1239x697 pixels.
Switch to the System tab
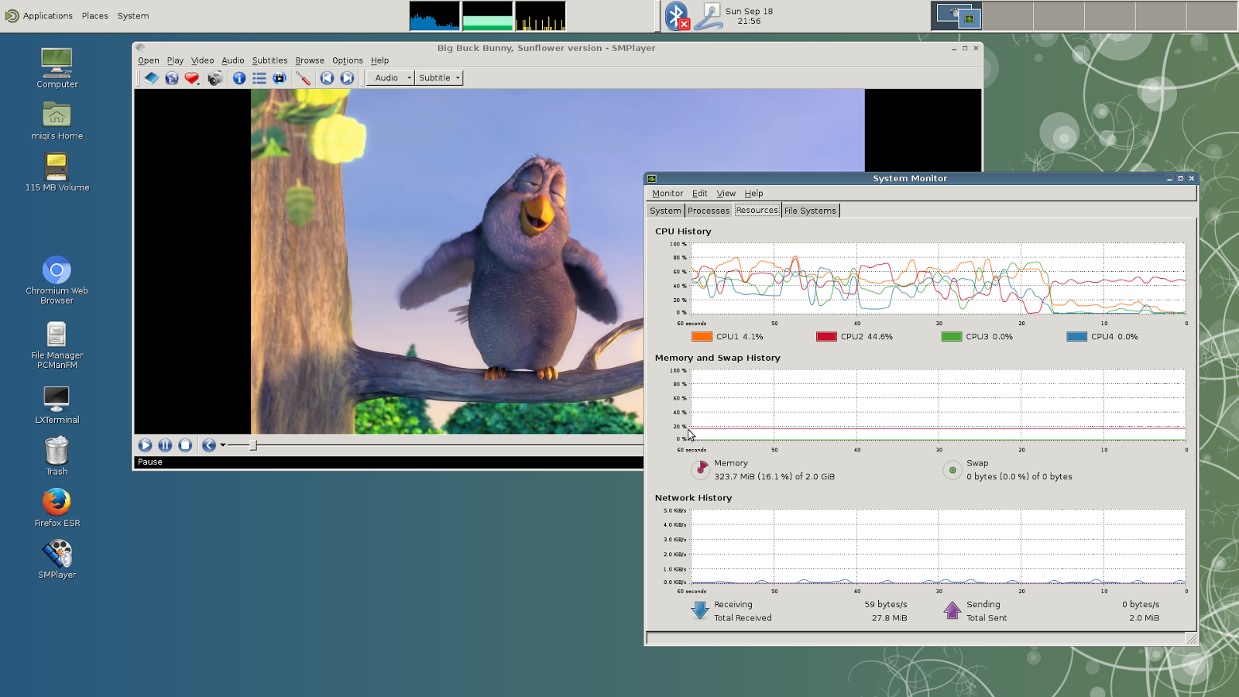point(665,211)
